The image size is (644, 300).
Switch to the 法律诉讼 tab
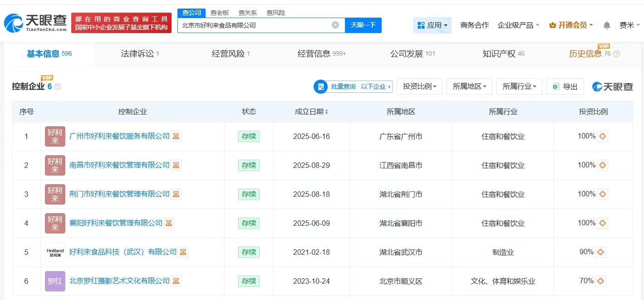tap(140, 54)
